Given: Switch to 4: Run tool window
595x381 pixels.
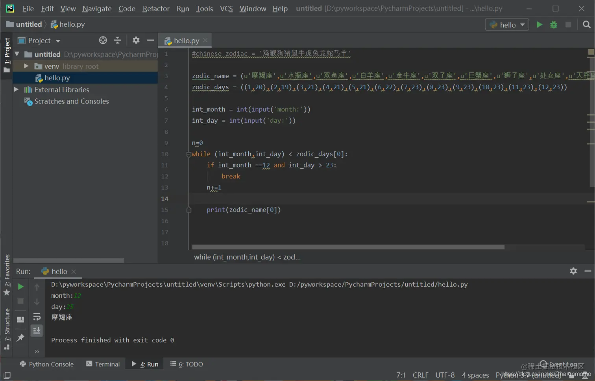Looking at the screenshot, I should tap(145, 364).
